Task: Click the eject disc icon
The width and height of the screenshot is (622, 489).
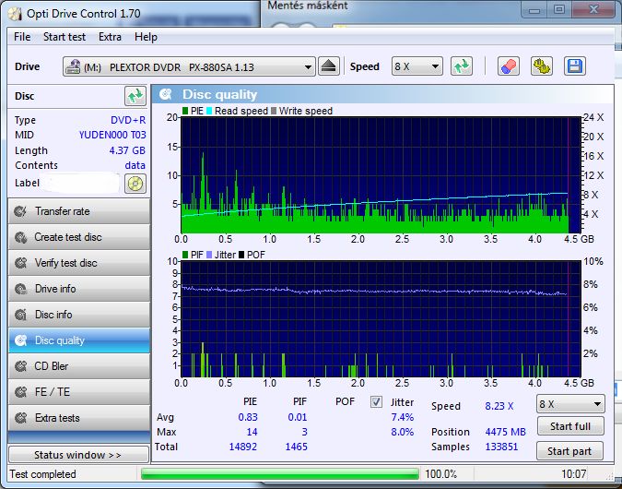Action: click(x=329, y=66)
